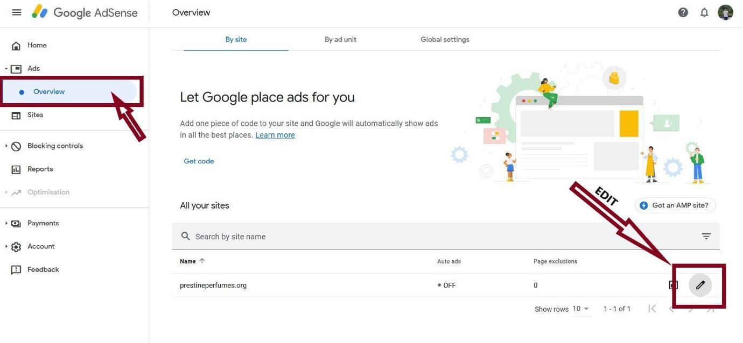Screen dimensions: 743x343
Task: Click the Optimisation trend icon
Action: coord(16,192)
